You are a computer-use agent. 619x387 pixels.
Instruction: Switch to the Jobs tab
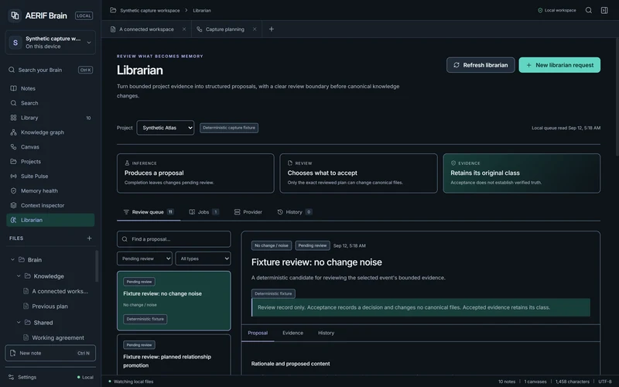203,212
